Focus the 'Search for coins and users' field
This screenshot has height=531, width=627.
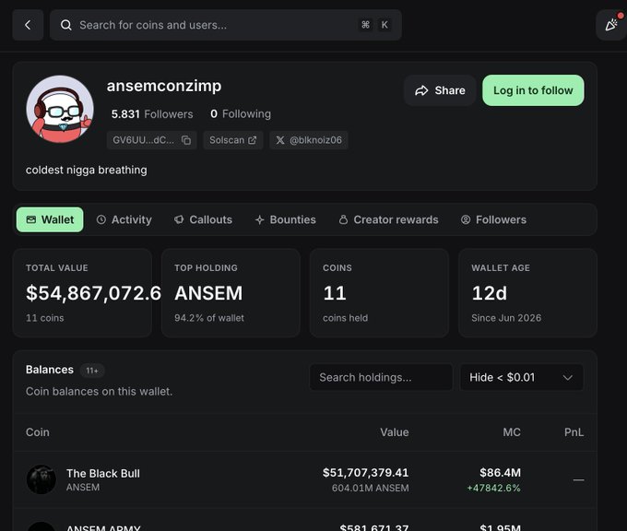tap(226, 25)
